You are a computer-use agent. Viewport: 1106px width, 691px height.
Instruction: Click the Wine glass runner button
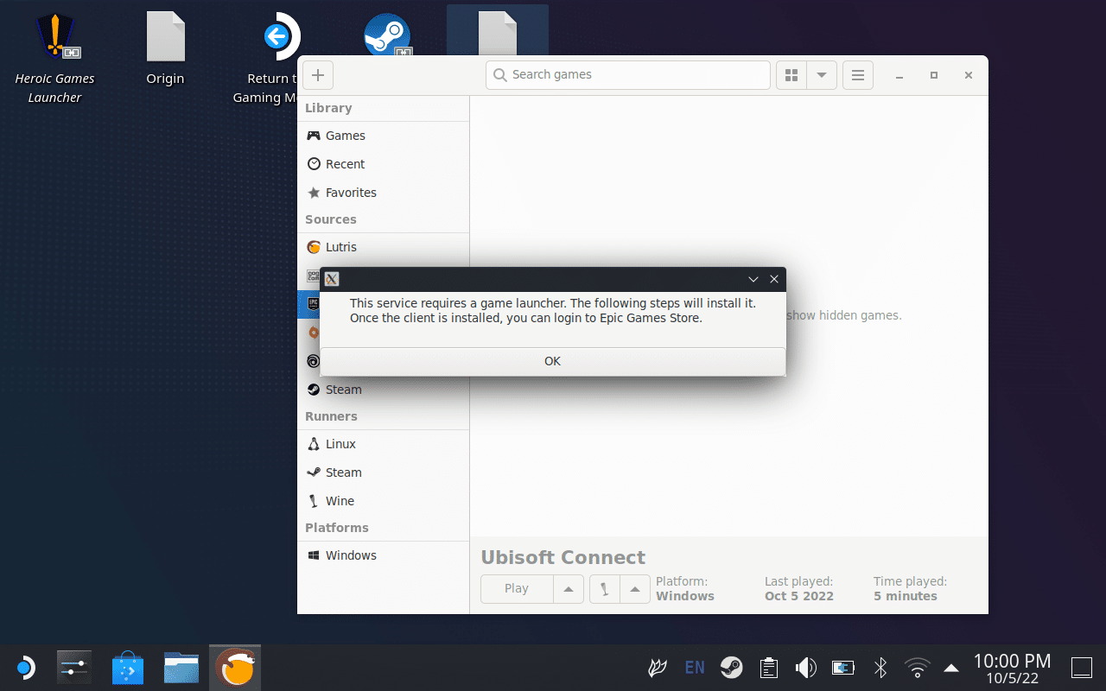[x=605, y=589]
